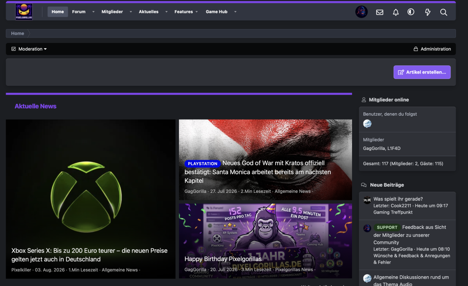Viewport: 468px width, 286px height.
Task: Open the Gaming Treffpunkt forum link
Action: (x=393, y=212)
